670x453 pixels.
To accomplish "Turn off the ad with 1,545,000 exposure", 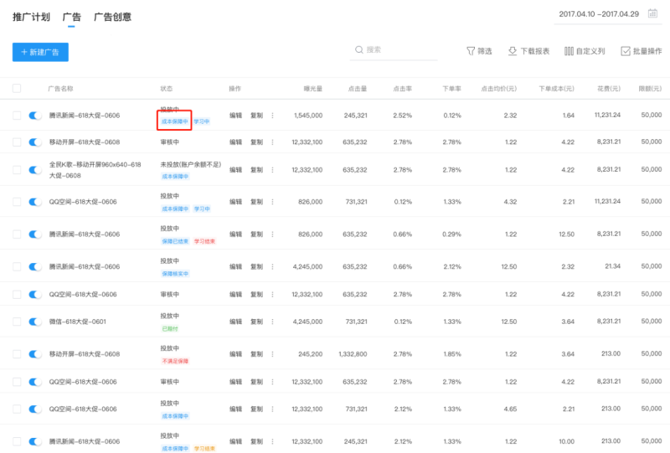I will click(35, 116).
